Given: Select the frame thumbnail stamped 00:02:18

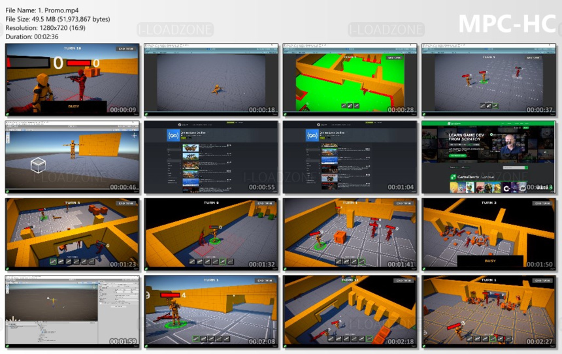Looking at the screenshot, I should pyautogui.click(x=350, y=312).
